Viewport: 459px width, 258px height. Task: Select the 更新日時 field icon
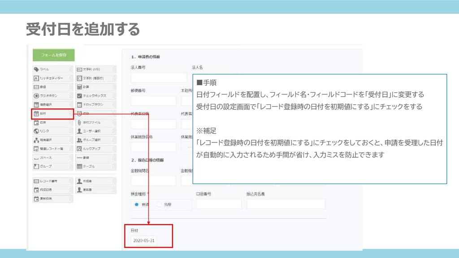[36, 198]
